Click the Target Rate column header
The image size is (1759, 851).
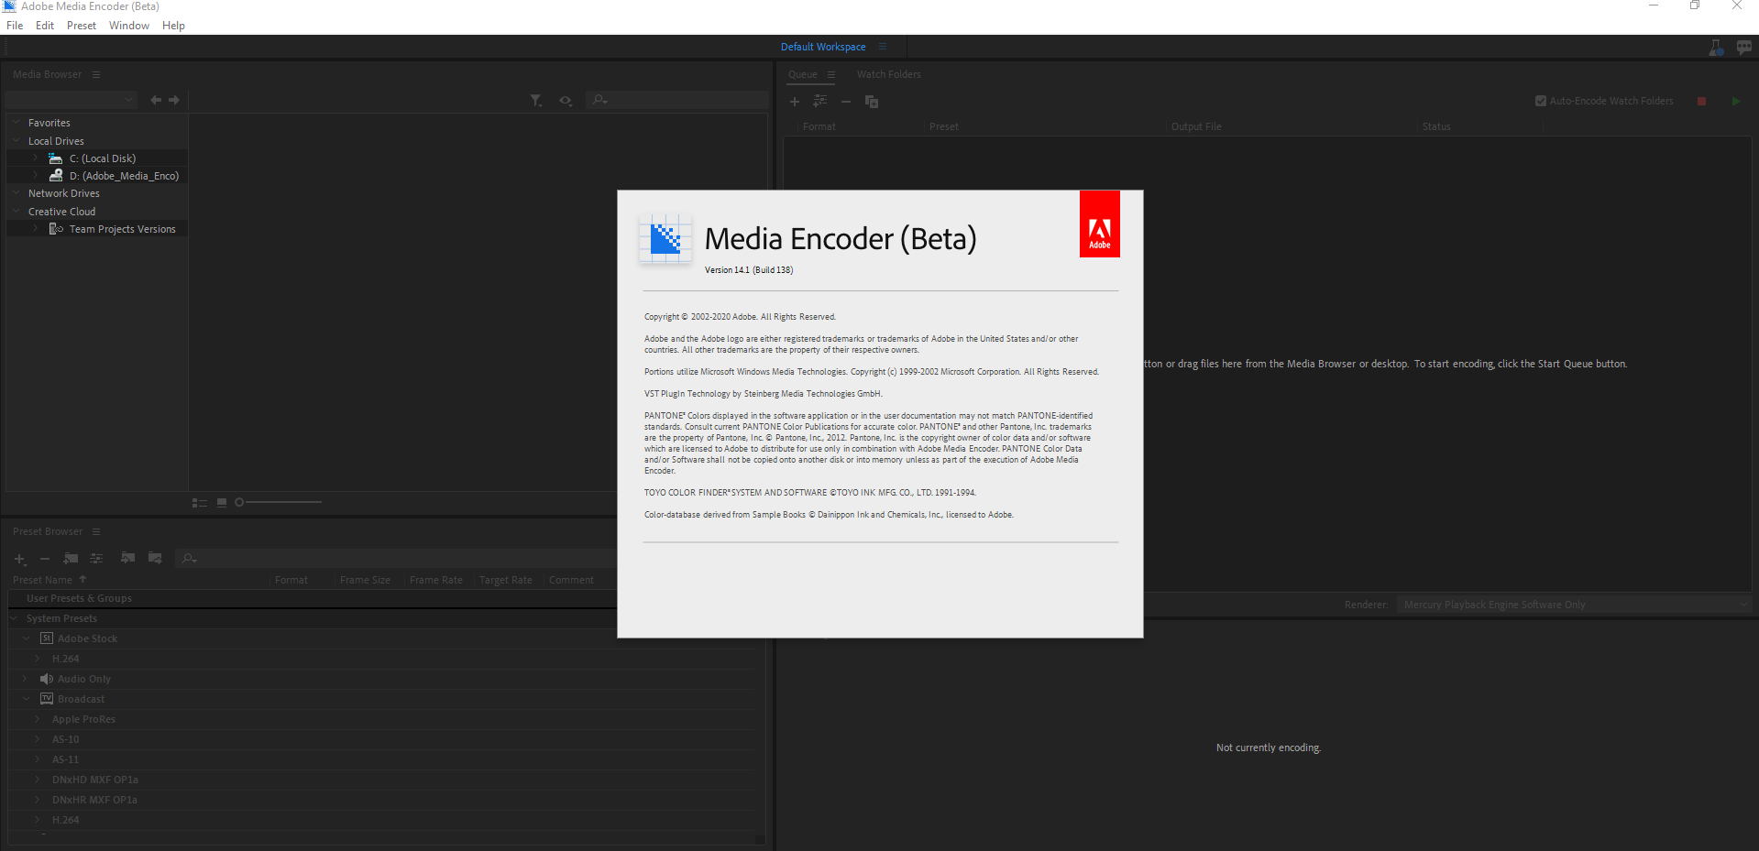(x=506, y=580)
